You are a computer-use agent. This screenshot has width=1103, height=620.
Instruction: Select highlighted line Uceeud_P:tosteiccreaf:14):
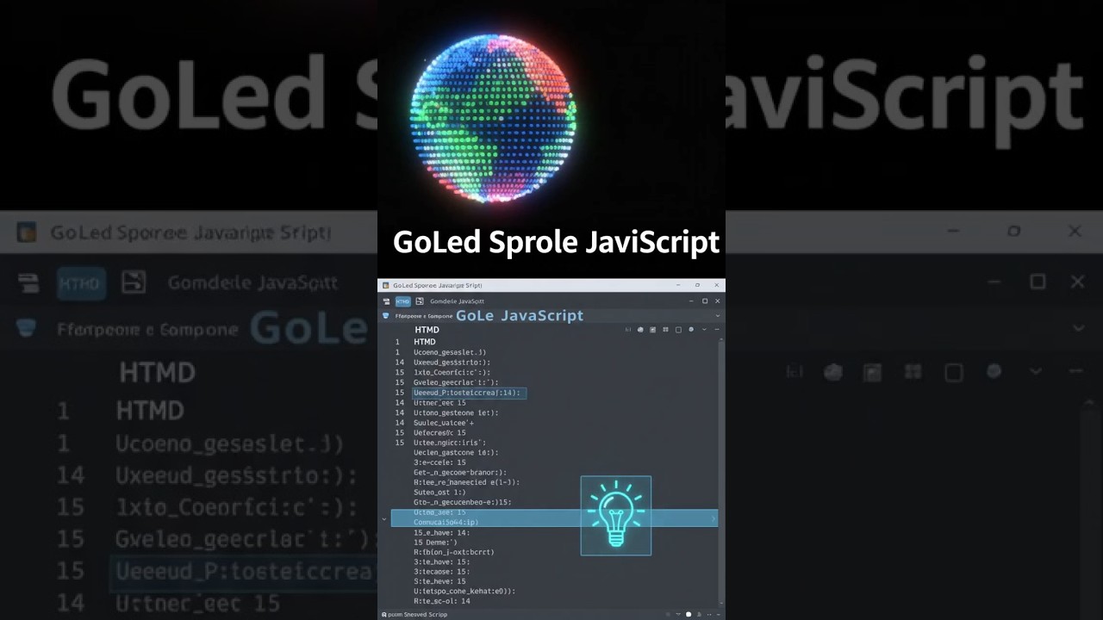[x=468, y=393]
